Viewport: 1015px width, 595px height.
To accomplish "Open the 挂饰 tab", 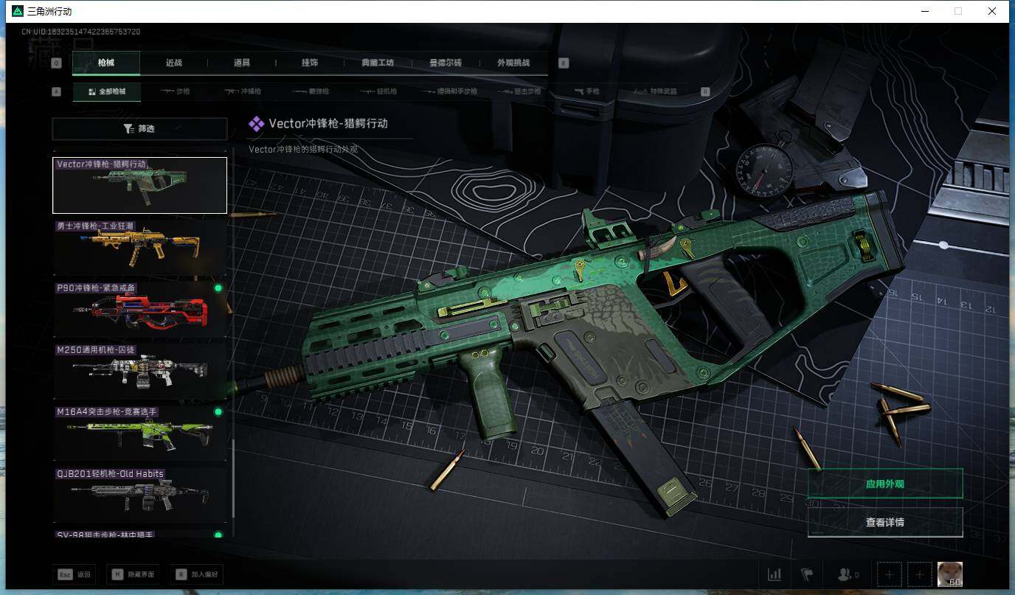I will pyautogui.click(x=310, y=63).
